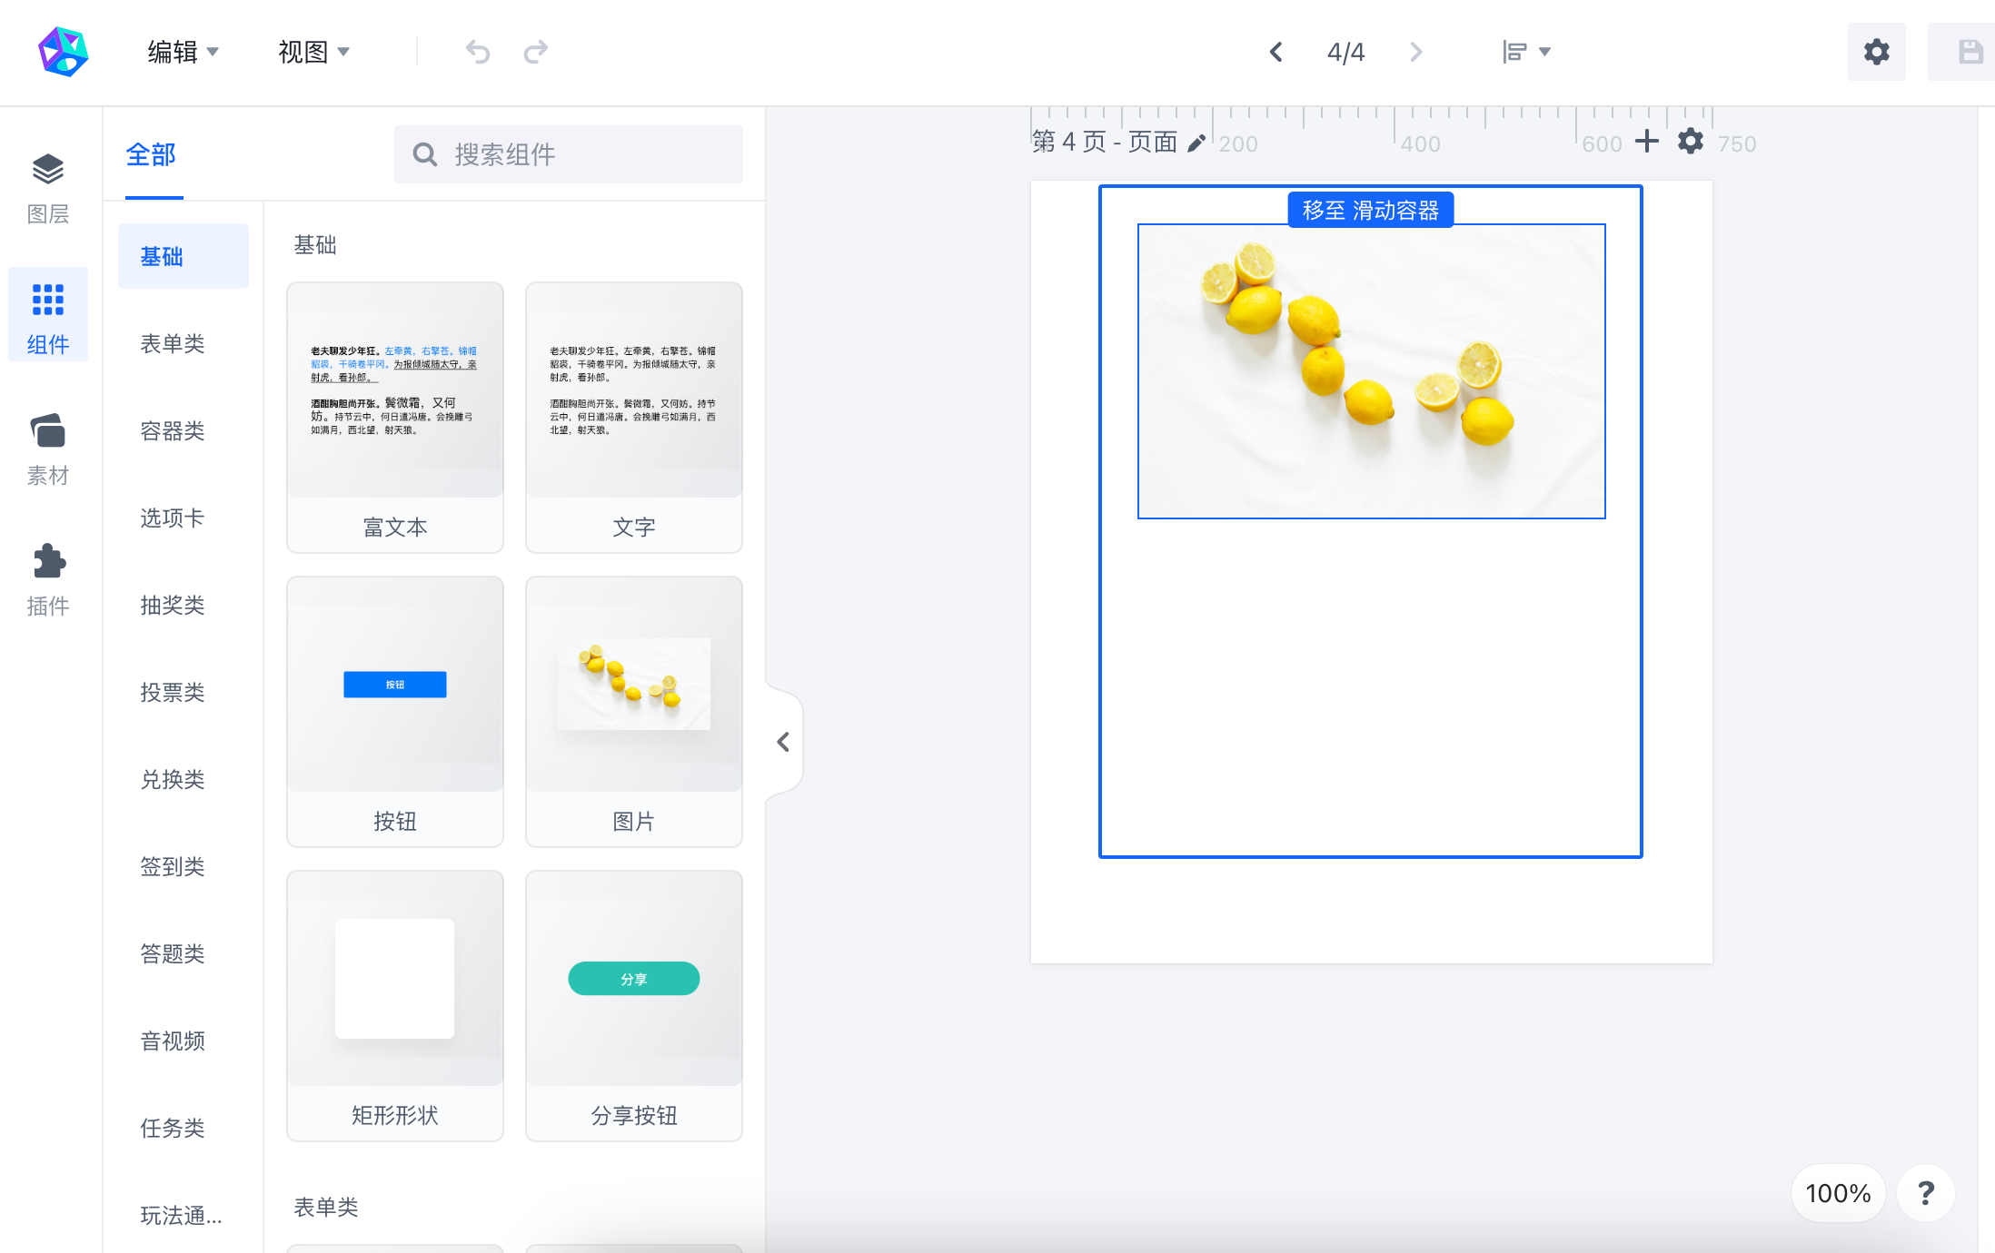Go to previous page arrow
Viewport: 1995px width, 1253px height.
(1275, 52)
